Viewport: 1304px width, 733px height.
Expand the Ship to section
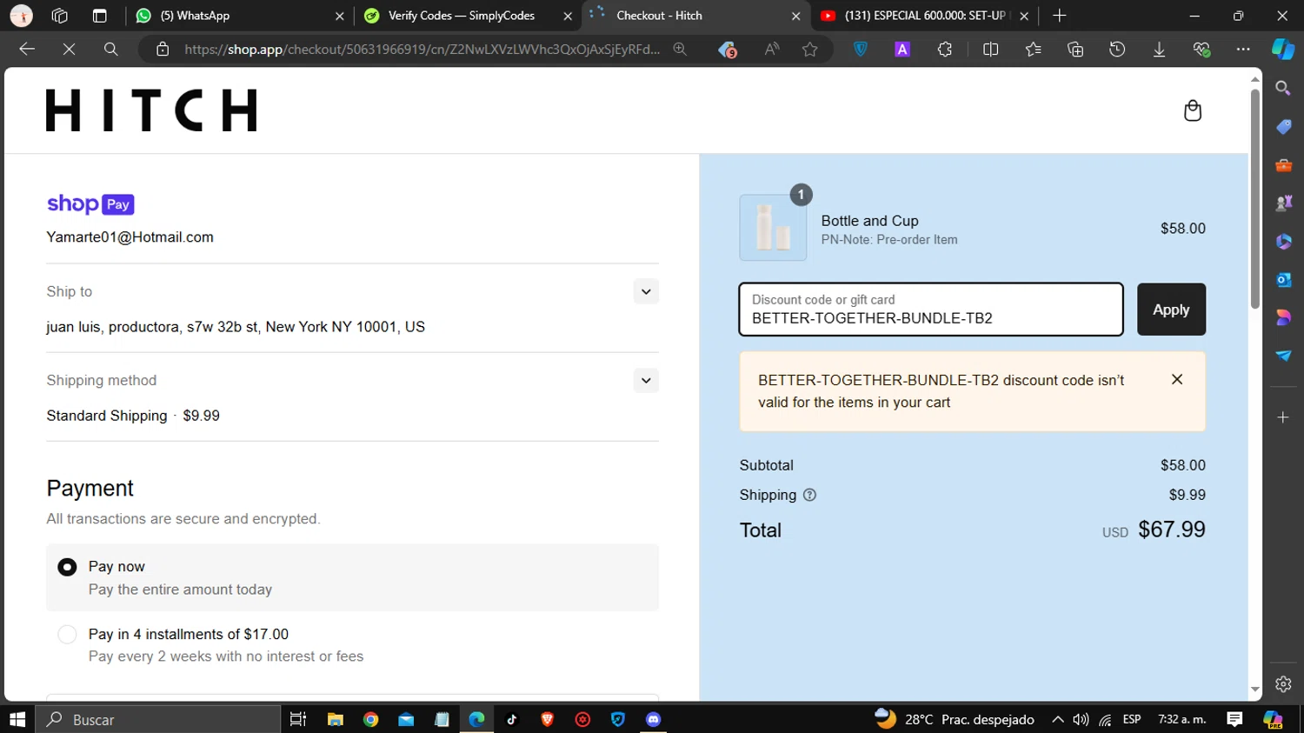pyautogui.click(x=646, y=291)
